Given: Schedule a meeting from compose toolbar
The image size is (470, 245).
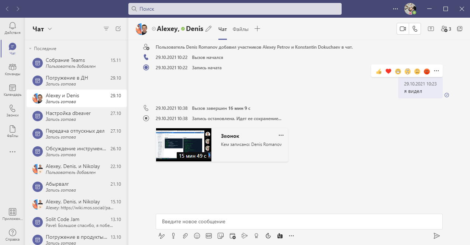Looking at the screenshot, I should click(x=232, y=236).
